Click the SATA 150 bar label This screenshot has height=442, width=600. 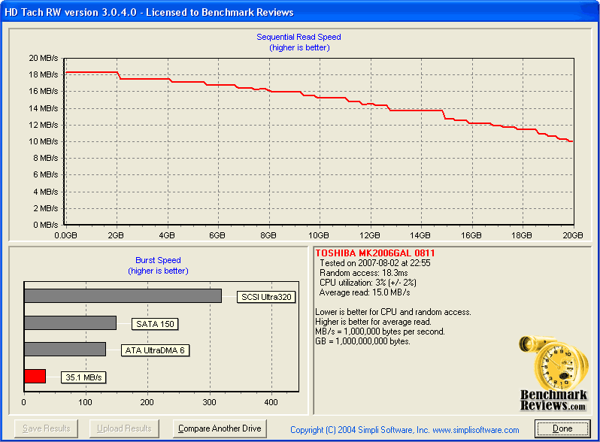click(x=155, y=324)
